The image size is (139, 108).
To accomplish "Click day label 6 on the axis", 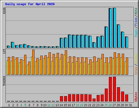I will pos(29,105).
